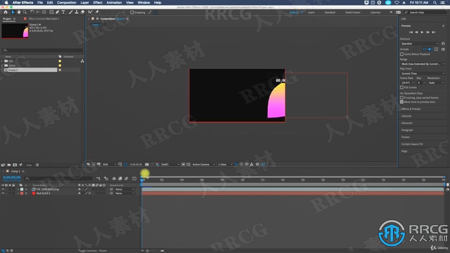Hide the Red Solid 2 layer

(3, 193)
